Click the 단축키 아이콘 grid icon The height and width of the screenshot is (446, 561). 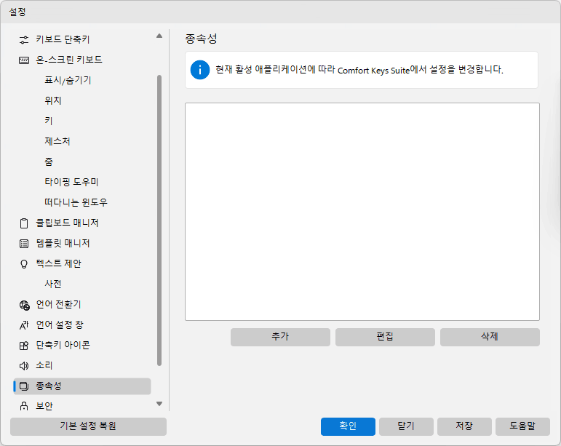click(24, 346)
